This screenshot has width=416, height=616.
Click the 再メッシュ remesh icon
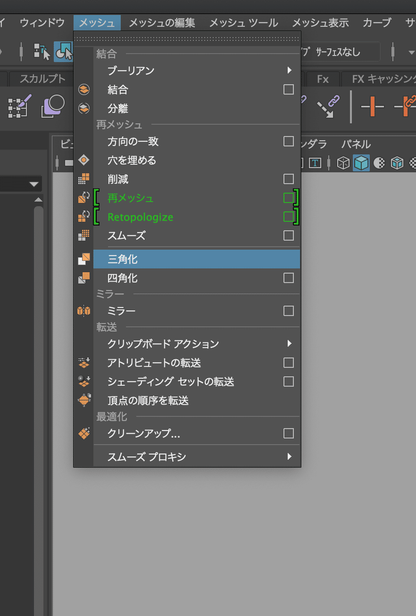(84, 197)
